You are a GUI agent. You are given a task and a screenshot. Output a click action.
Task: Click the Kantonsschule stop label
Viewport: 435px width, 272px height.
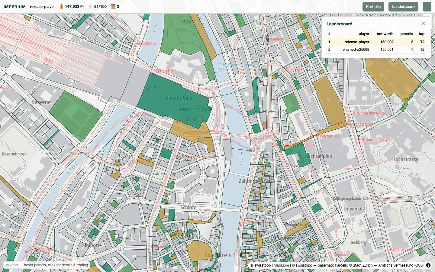401,250
